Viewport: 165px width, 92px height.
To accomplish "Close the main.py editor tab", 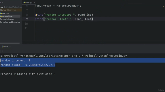I will point(34,2).
